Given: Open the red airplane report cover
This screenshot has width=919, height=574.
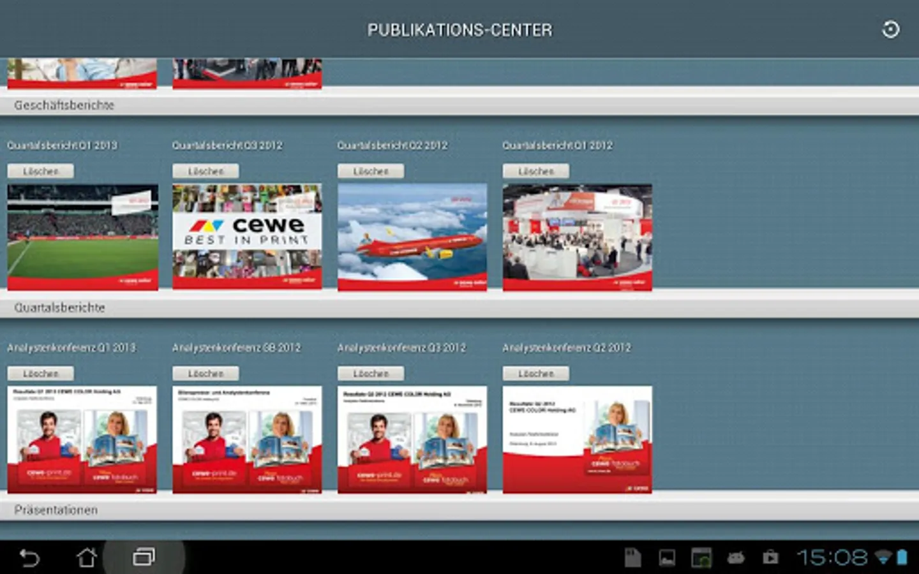Looking at the screenshot, I should click(x=412, y=237).
